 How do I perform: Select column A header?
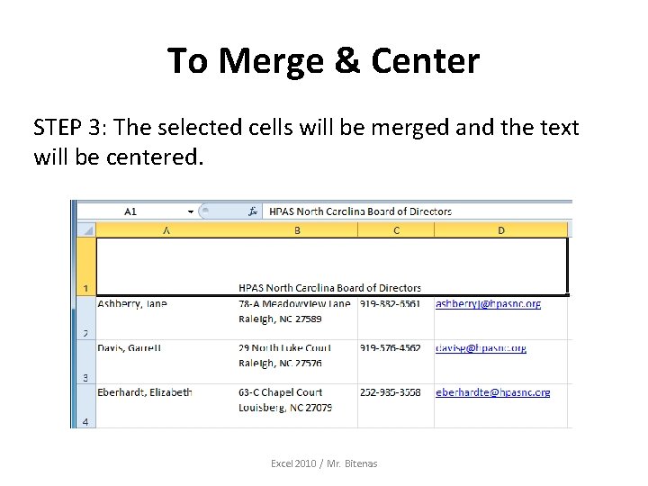coord(166,230)
